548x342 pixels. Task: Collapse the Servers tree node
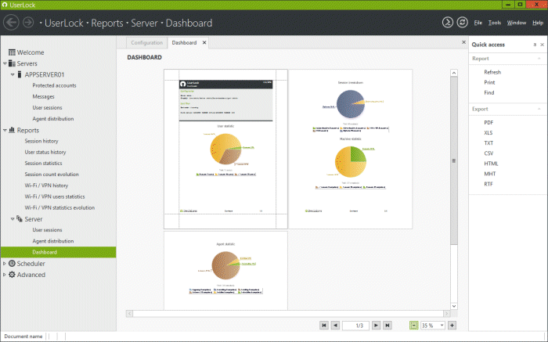tap(5, 63)
